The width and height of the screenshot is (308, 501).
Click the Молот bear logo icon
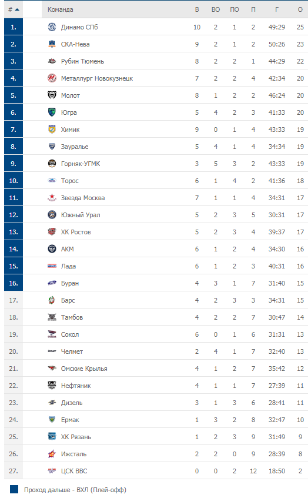[52, 95]
